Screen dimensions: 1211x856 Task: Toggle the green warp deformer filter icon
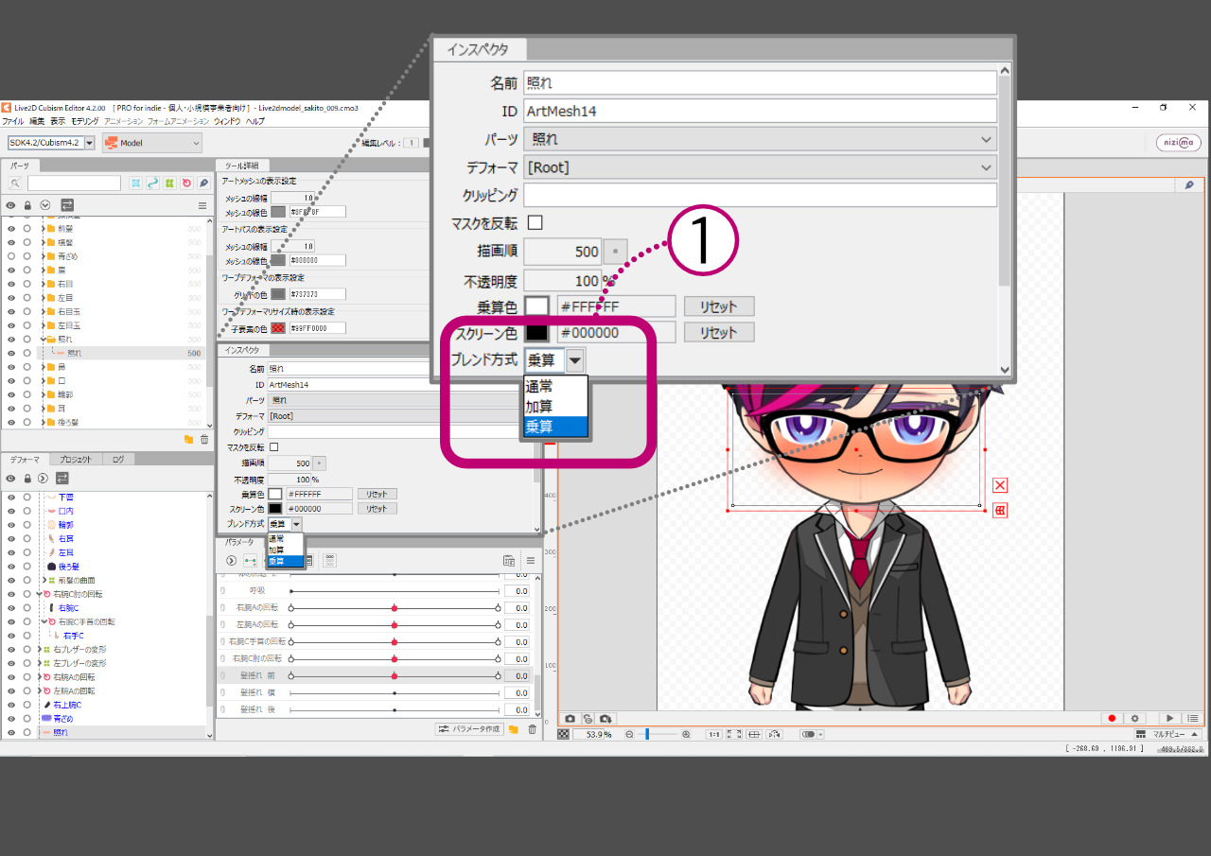pos(169,183)
